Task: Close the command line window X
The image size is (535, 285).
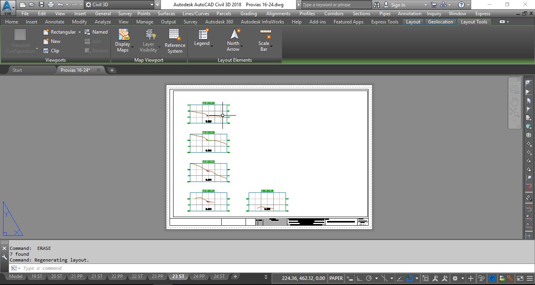Action: (x=4, y=248)
